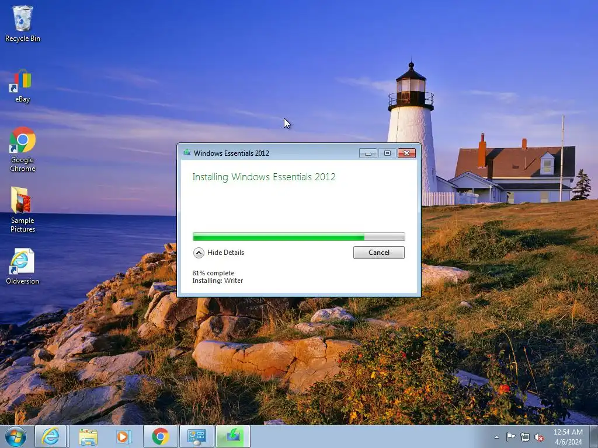Open the Recycle Bin desktop icon

[23, 23]
